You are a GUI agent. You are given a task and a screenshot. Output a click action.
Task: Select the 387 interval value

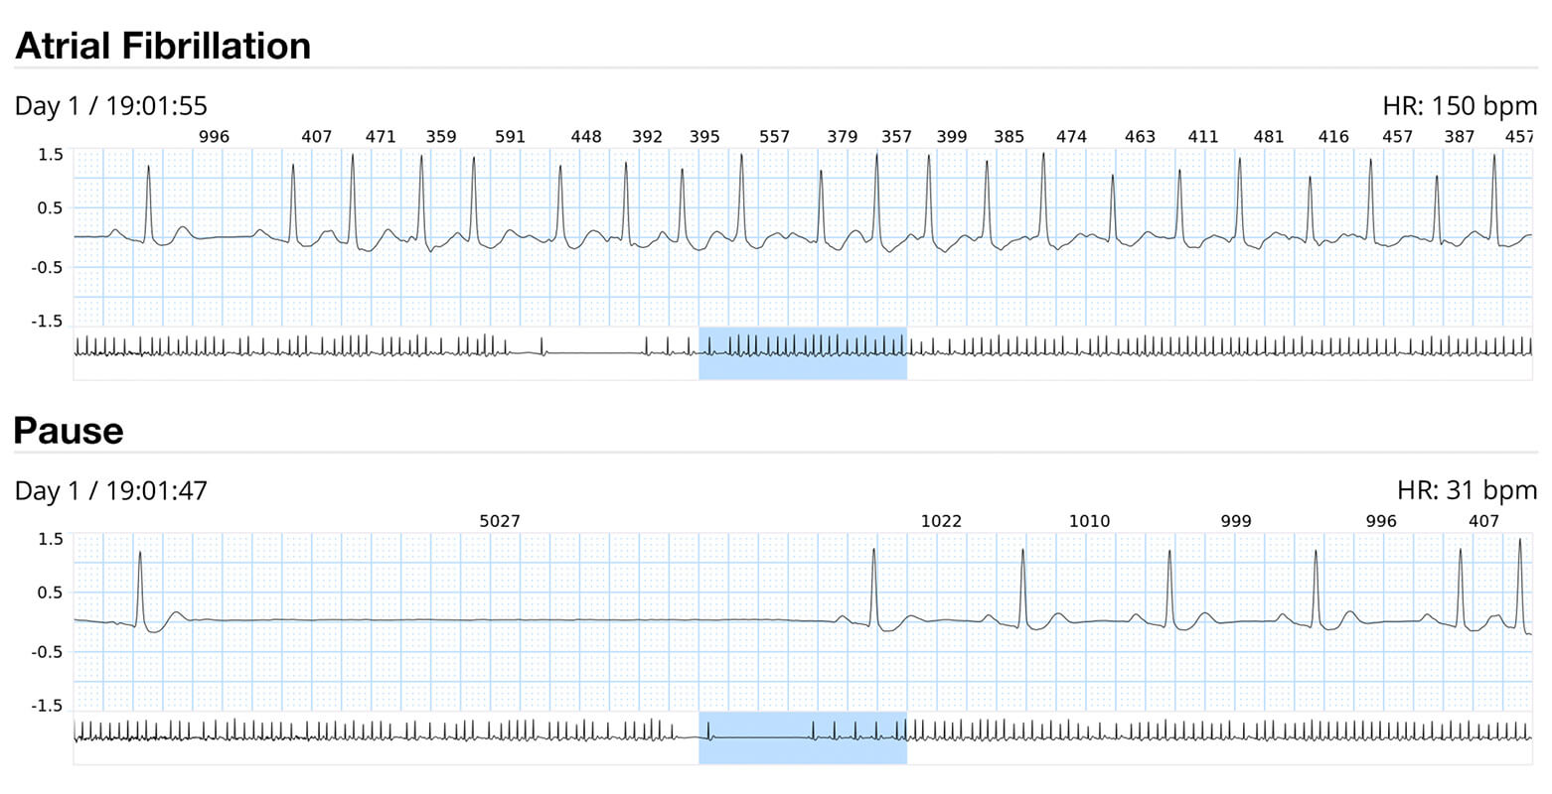[1460, 137]
